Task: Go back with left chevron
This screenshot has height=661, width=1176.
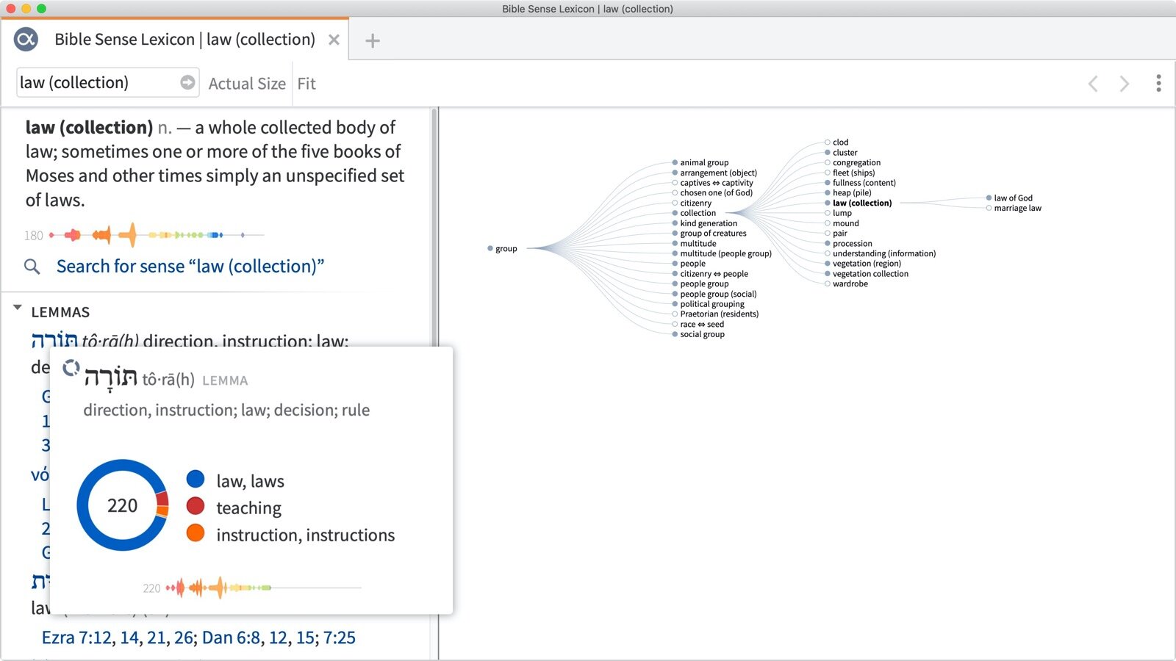Action: [x=1093, y=84]
